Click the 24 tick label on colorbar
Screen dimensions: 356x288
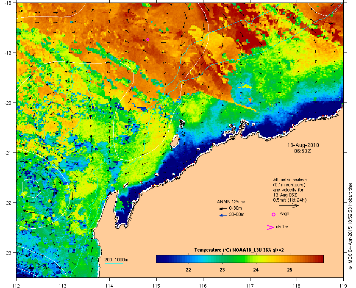[x=256, y=270]
